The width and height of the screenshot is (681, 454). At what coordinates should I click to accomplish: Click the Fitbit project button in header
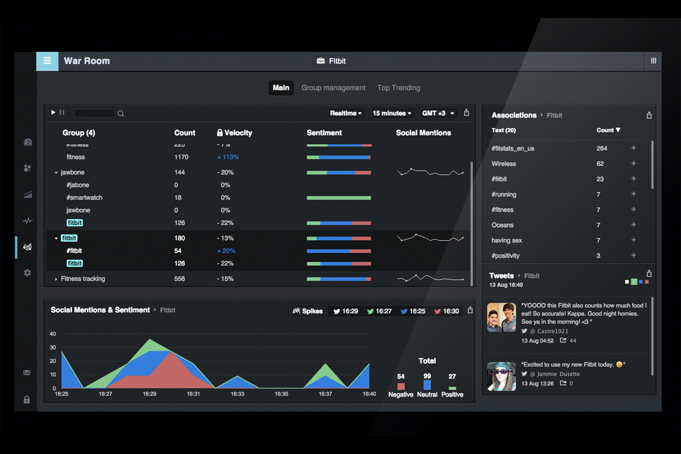pyautogui.click(x=331, y=61)
